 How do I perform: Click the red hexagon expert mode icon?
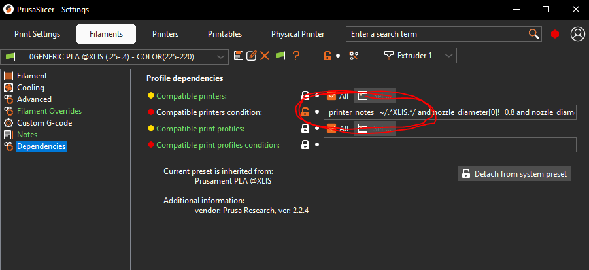(555, 34)
